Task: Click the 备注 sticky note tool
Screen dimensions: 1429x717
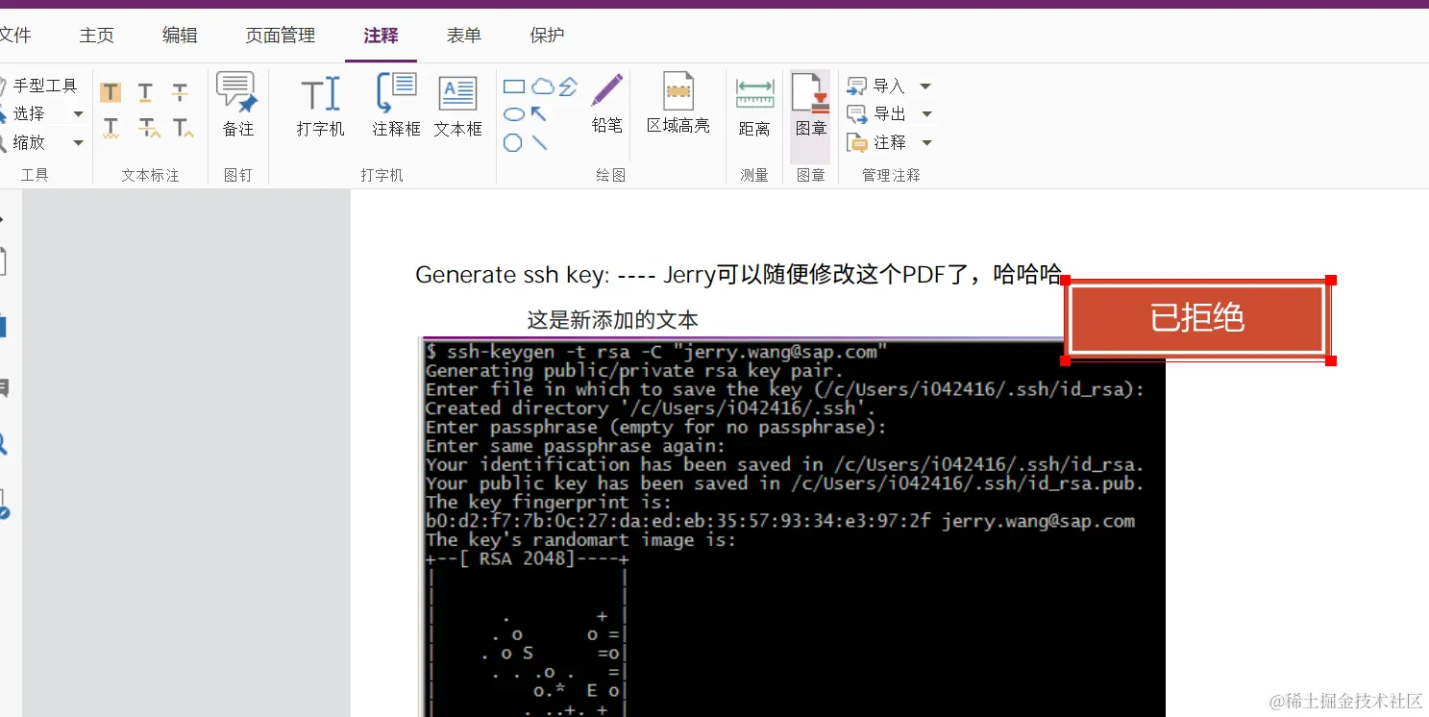Action: tap(237, 105)
